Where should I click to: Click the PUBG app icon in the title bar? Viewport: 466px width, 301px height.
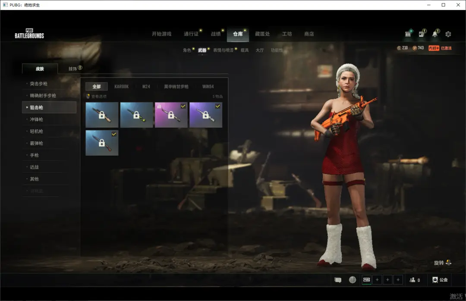(5, 5)
